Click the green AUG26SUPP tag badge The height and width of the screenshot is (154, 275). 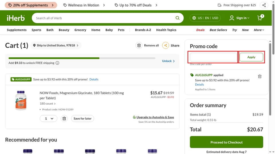[21, 79]
